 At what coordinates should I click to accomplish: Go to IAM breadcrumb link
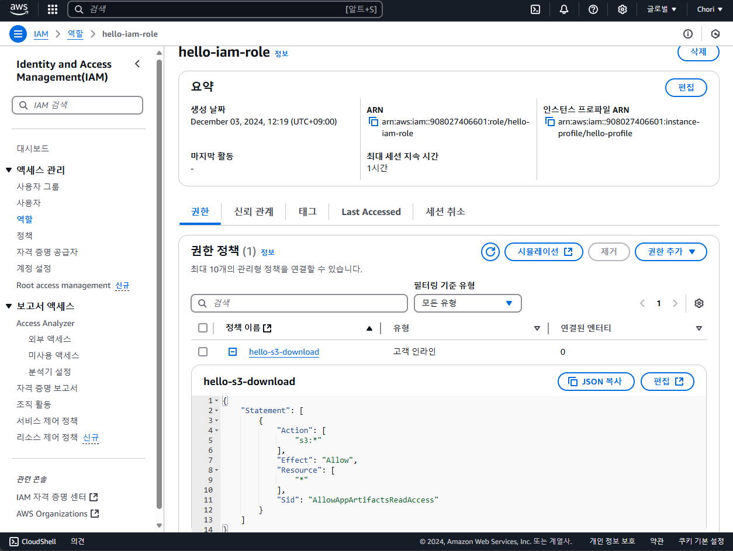[41, 34]
